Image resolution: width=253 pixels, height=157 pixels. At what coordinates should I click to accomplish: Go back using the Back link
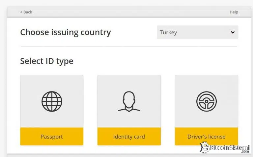(28, 12)
